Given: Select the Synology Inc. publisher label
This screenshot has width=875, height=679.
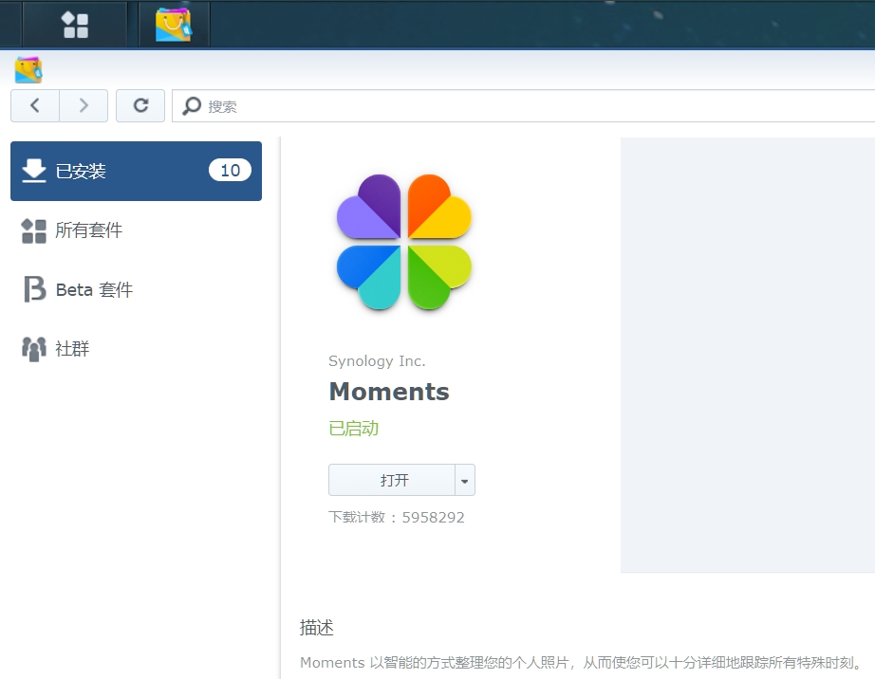Looking at the screenshot, I should click(x=377, y=361).
